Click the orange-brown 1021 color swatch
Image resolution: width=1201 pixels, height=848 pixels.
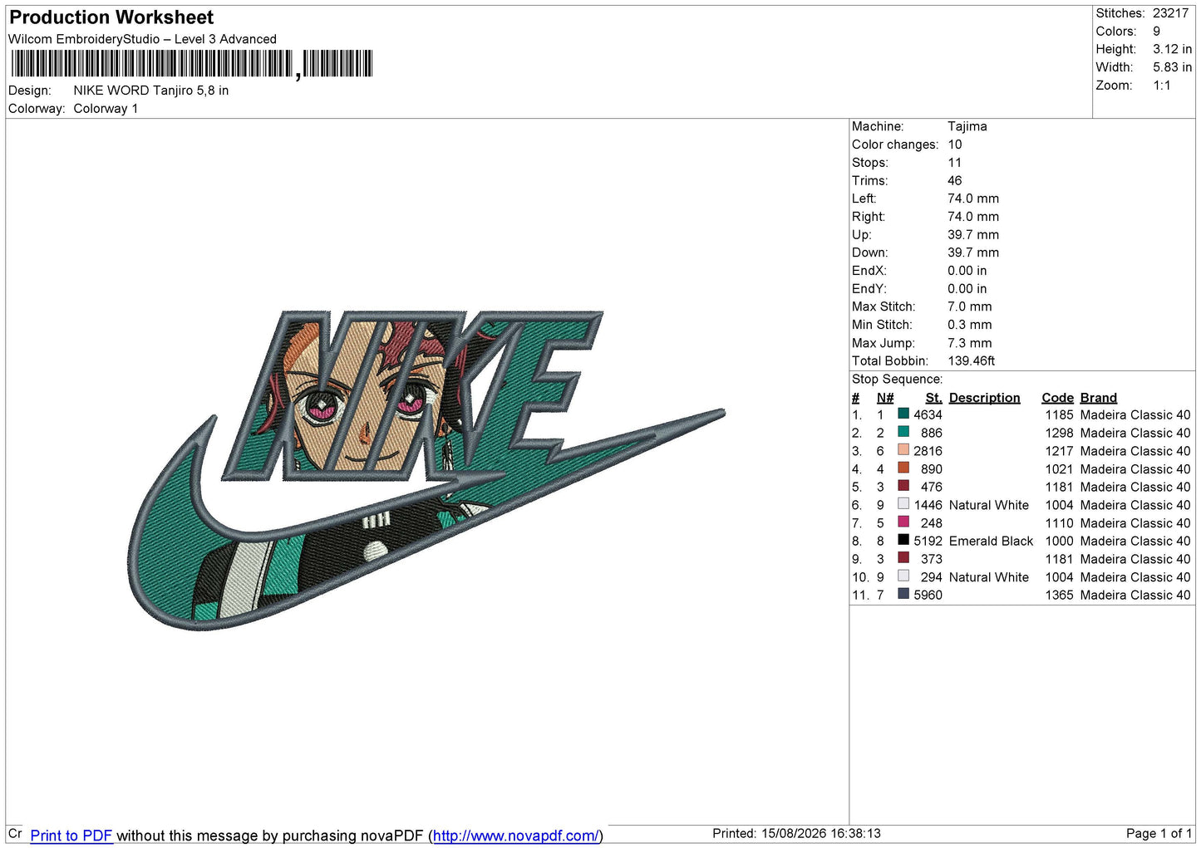[x=903, y=468]
